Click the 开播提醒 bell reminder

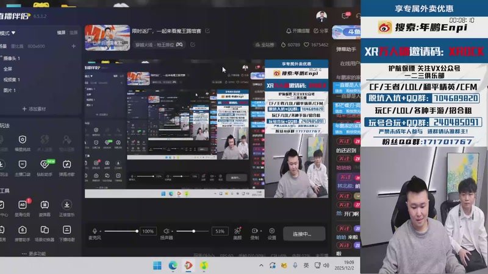tap(298, 31)
